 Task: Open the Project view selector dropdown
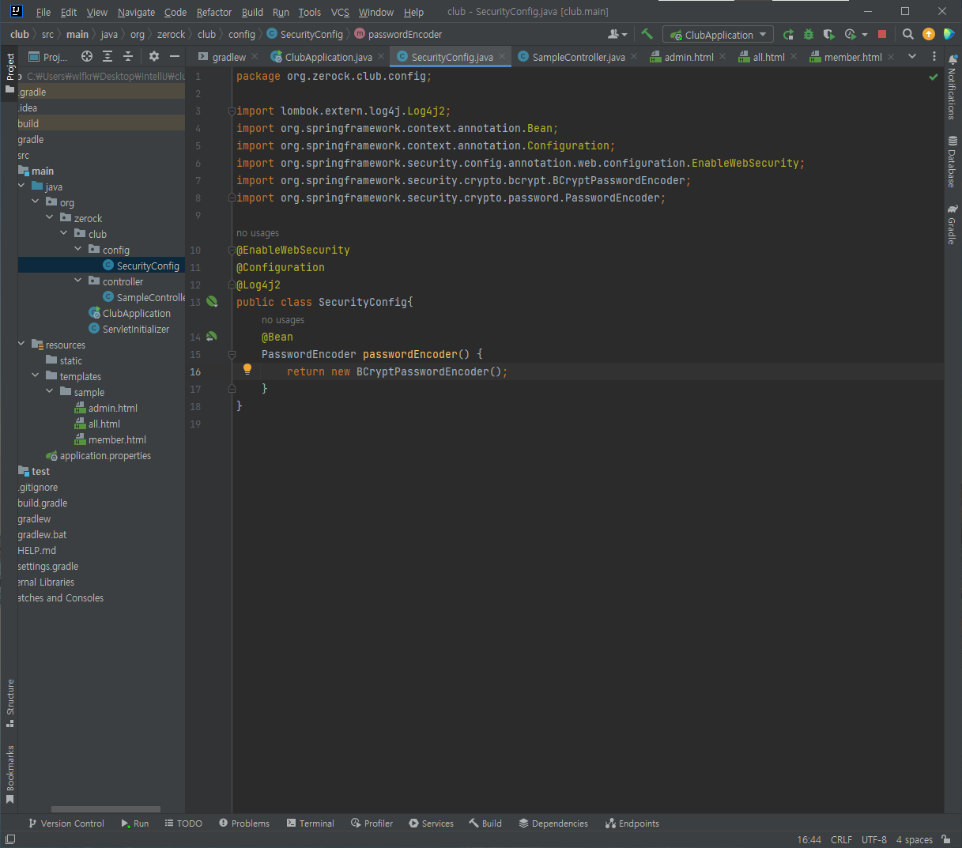48,57
